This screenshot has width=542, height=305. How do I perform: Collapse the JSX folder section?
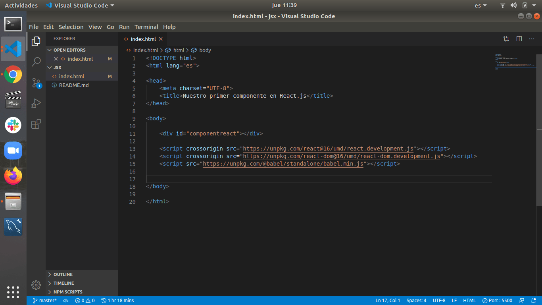(82, 68)
